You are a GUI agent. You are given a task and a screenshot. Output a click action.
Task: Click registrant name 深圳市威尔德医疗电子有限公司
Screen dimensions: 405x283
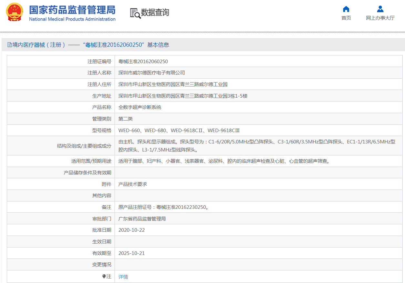click(151, 73)
